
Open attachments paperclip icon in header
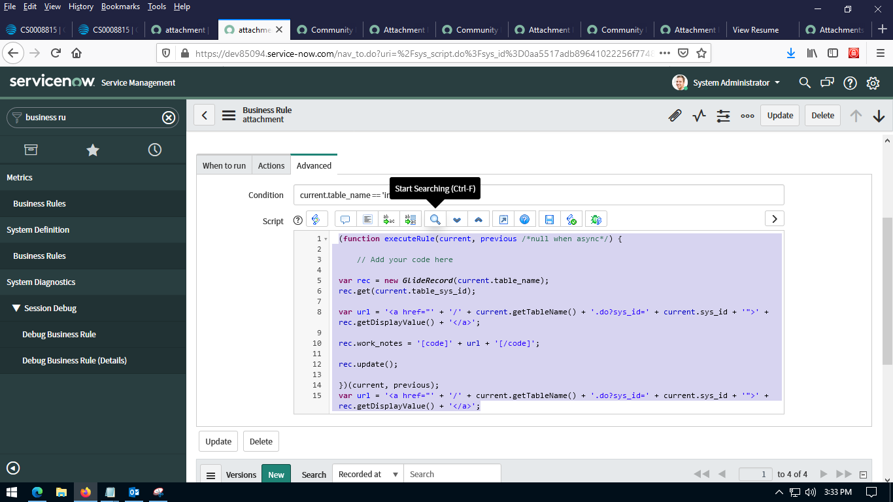coord(675,116)
